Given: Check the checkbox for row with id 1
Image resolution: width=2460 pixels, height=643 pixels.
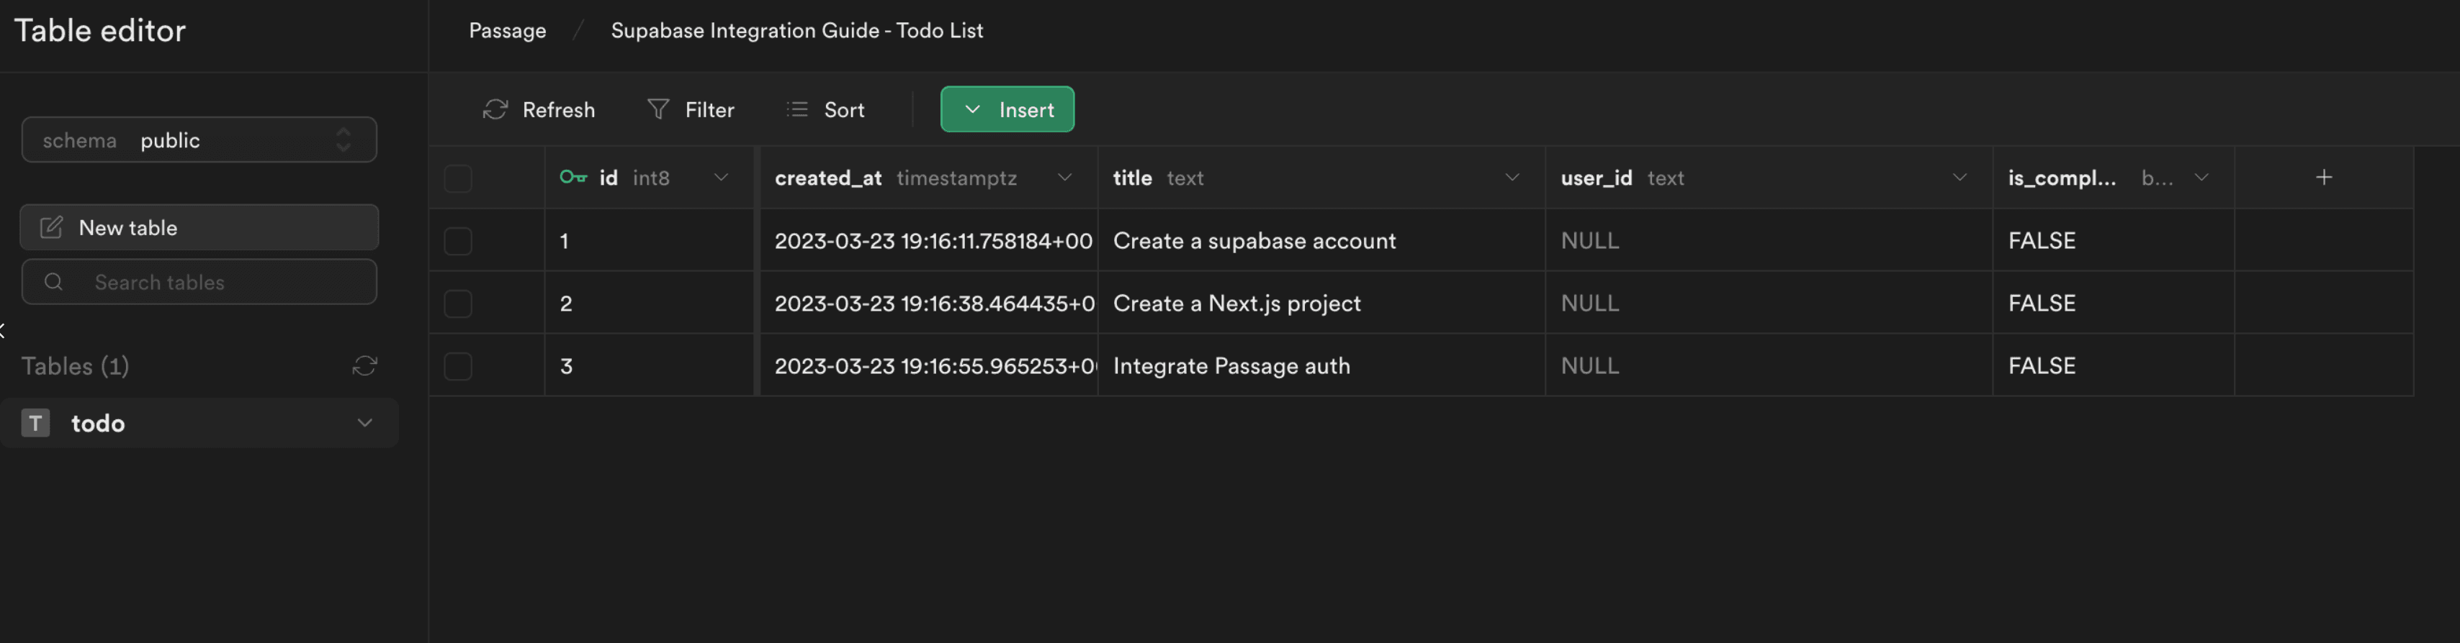Looking at the screenshot, I should 457,240.
